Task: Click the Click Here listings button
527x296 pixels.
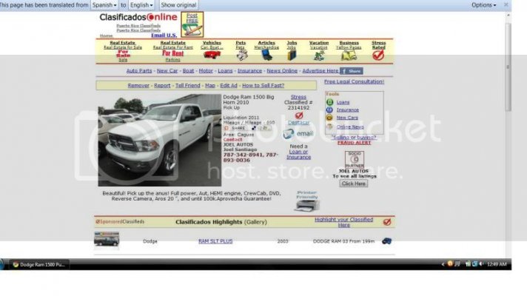Action: point(354,184)
